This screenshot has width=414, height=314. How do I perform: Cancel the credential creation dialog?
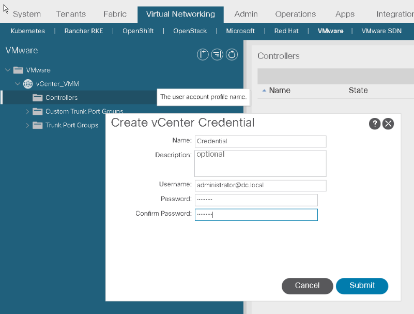308,286
